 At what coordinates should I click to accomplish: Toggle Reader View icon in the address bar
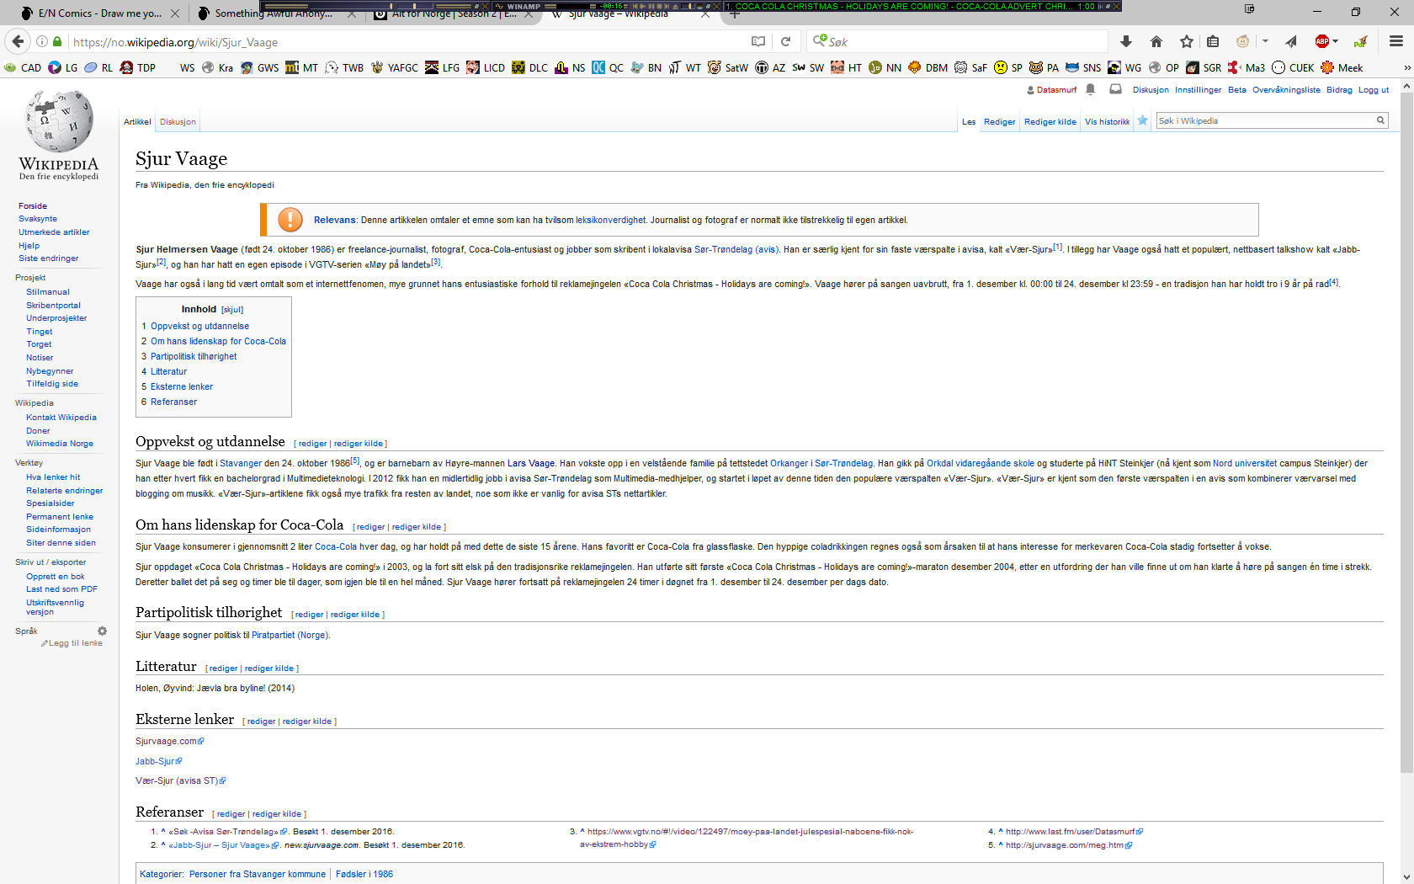[758, 41]
